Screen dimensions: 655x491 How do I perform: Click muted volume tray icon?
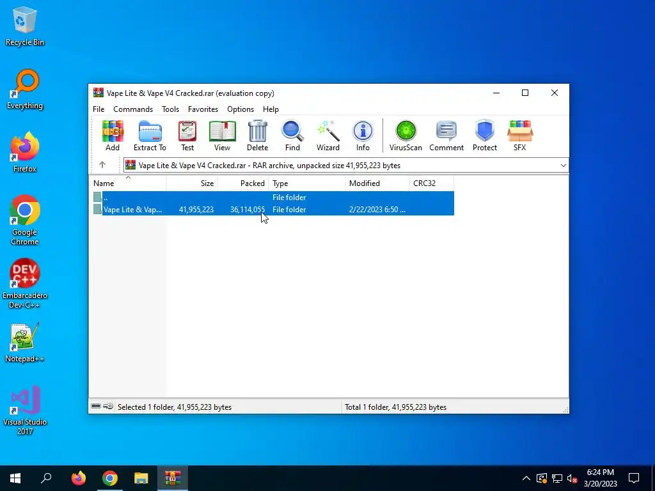click(x=572, y=478)
